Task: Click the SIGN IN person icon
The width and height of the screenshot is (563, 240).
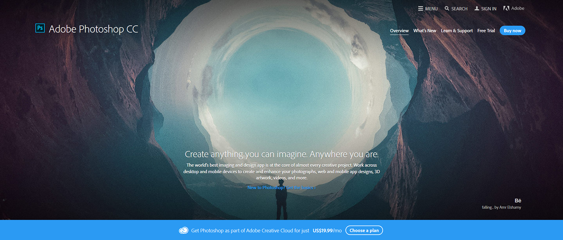Action: point(477,8)
